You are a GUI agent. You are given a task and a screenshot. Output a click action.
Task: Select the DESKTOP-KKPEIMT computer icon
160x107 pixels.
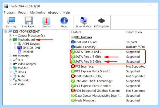click(10, 31)
